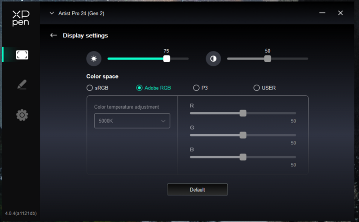Screen dimensions: 359x222
Task: Click the Display settings title text
Action: pos(85,35)
